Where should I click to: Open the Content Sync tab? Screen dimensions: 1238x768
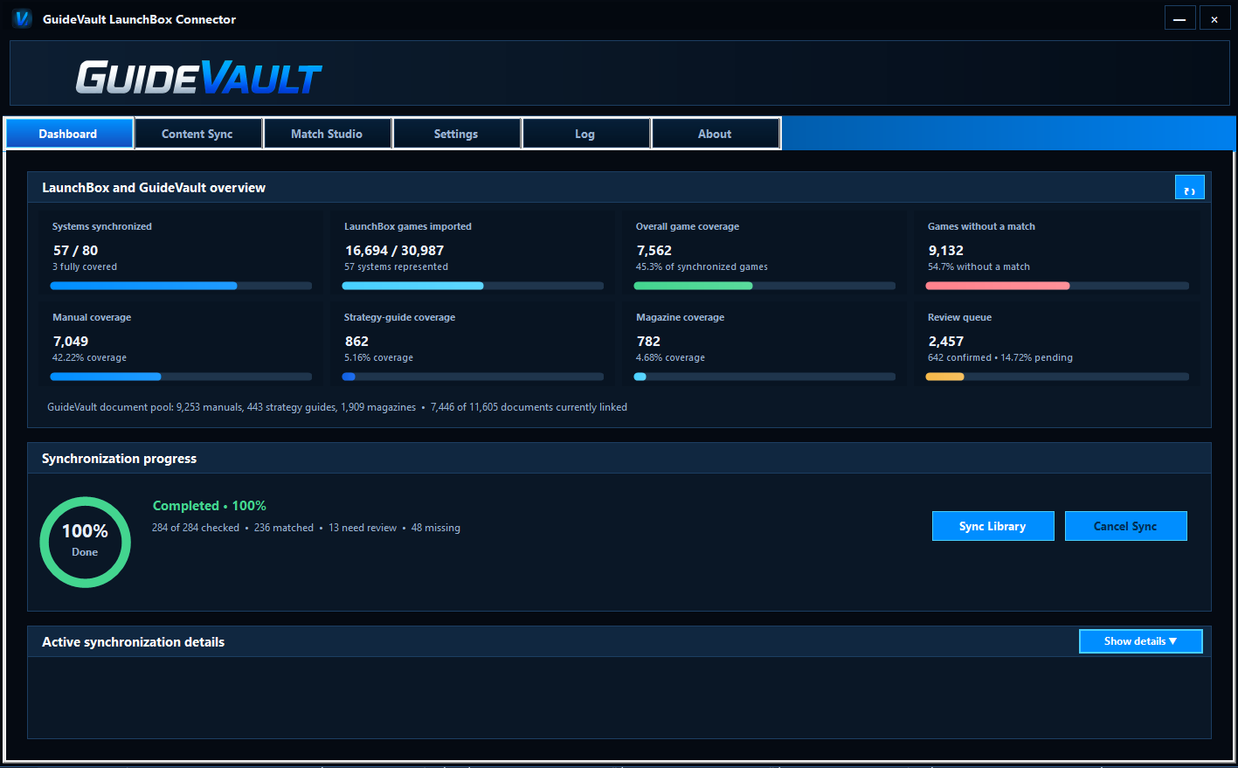(197, 134)
